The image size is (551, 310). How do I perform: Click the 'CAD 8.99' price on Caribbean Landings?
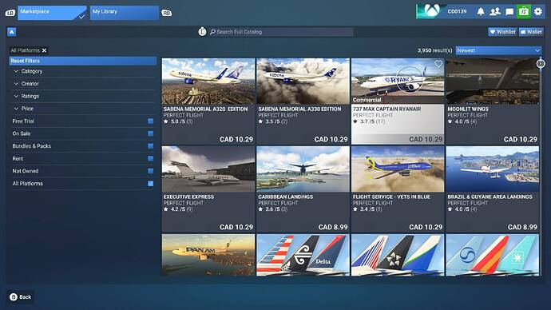click(x=333, y=228)
